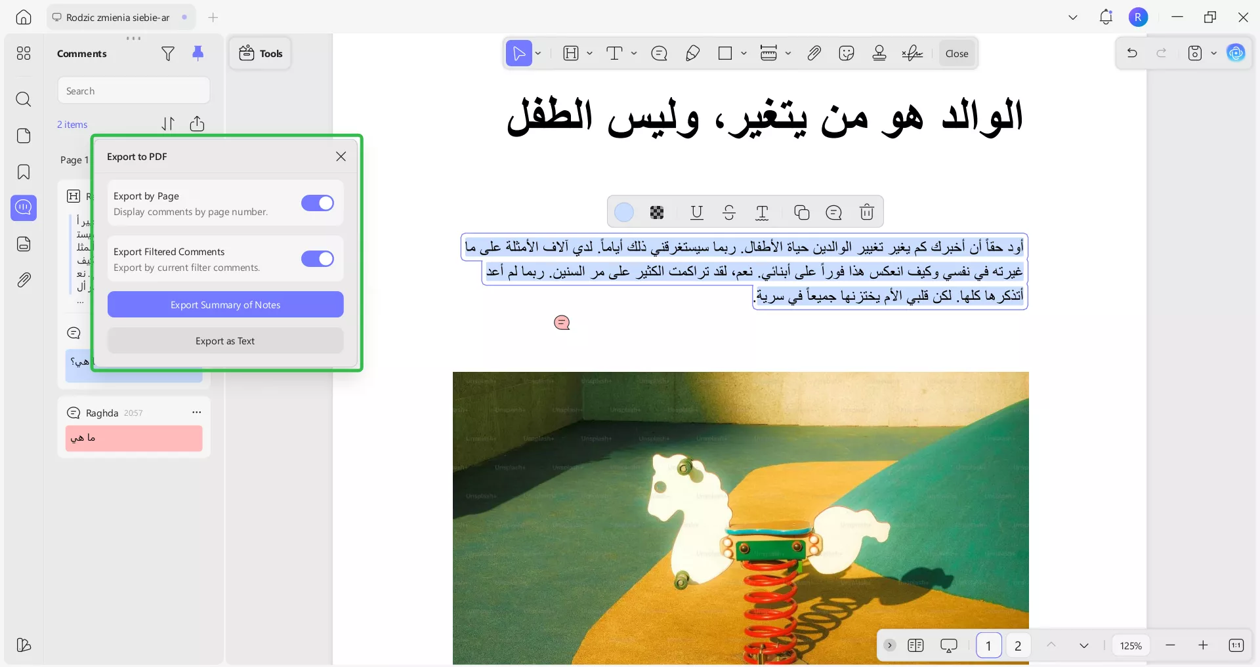Image resolution: width=1260 pixels, height=667 pixels.
Task: Enable the Export by Page toggle
Action: tap(318, 203)
